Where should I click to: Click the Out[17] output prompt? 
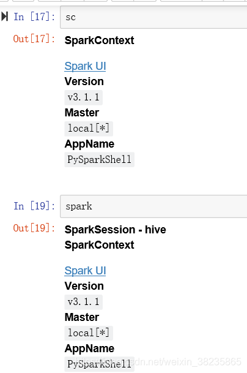(x=34, y=39)
